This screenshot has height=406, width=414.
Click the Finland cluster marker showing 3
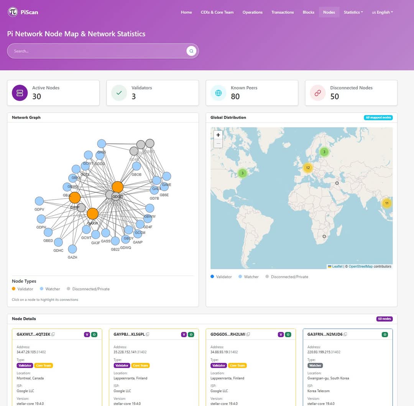click(324, 152)
